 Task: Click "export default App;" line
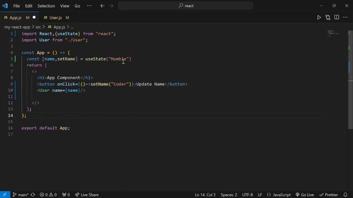coord(46,128)
